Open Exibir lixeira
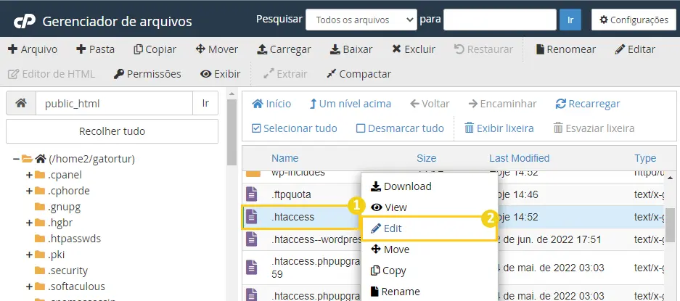The image size is (680, 301). (x=499, y=128)
